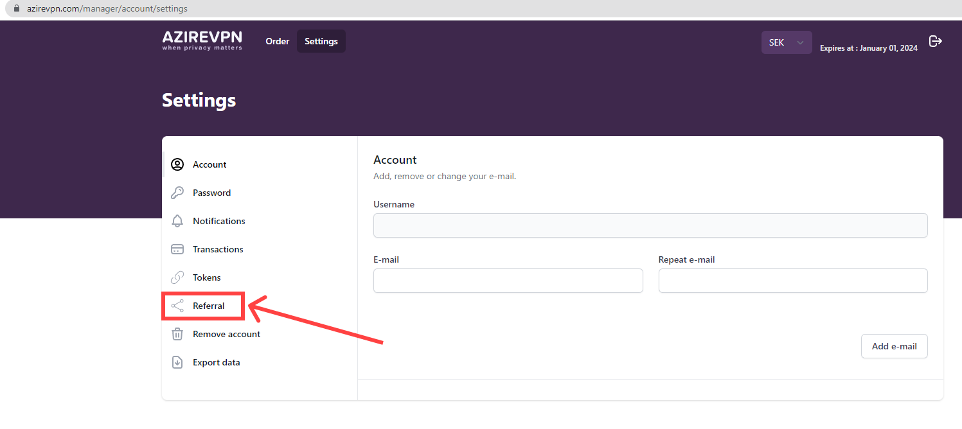The width and height of the screenshot is (962, 429).
Task: Click the Export data download icon
Action: (177, 362)
